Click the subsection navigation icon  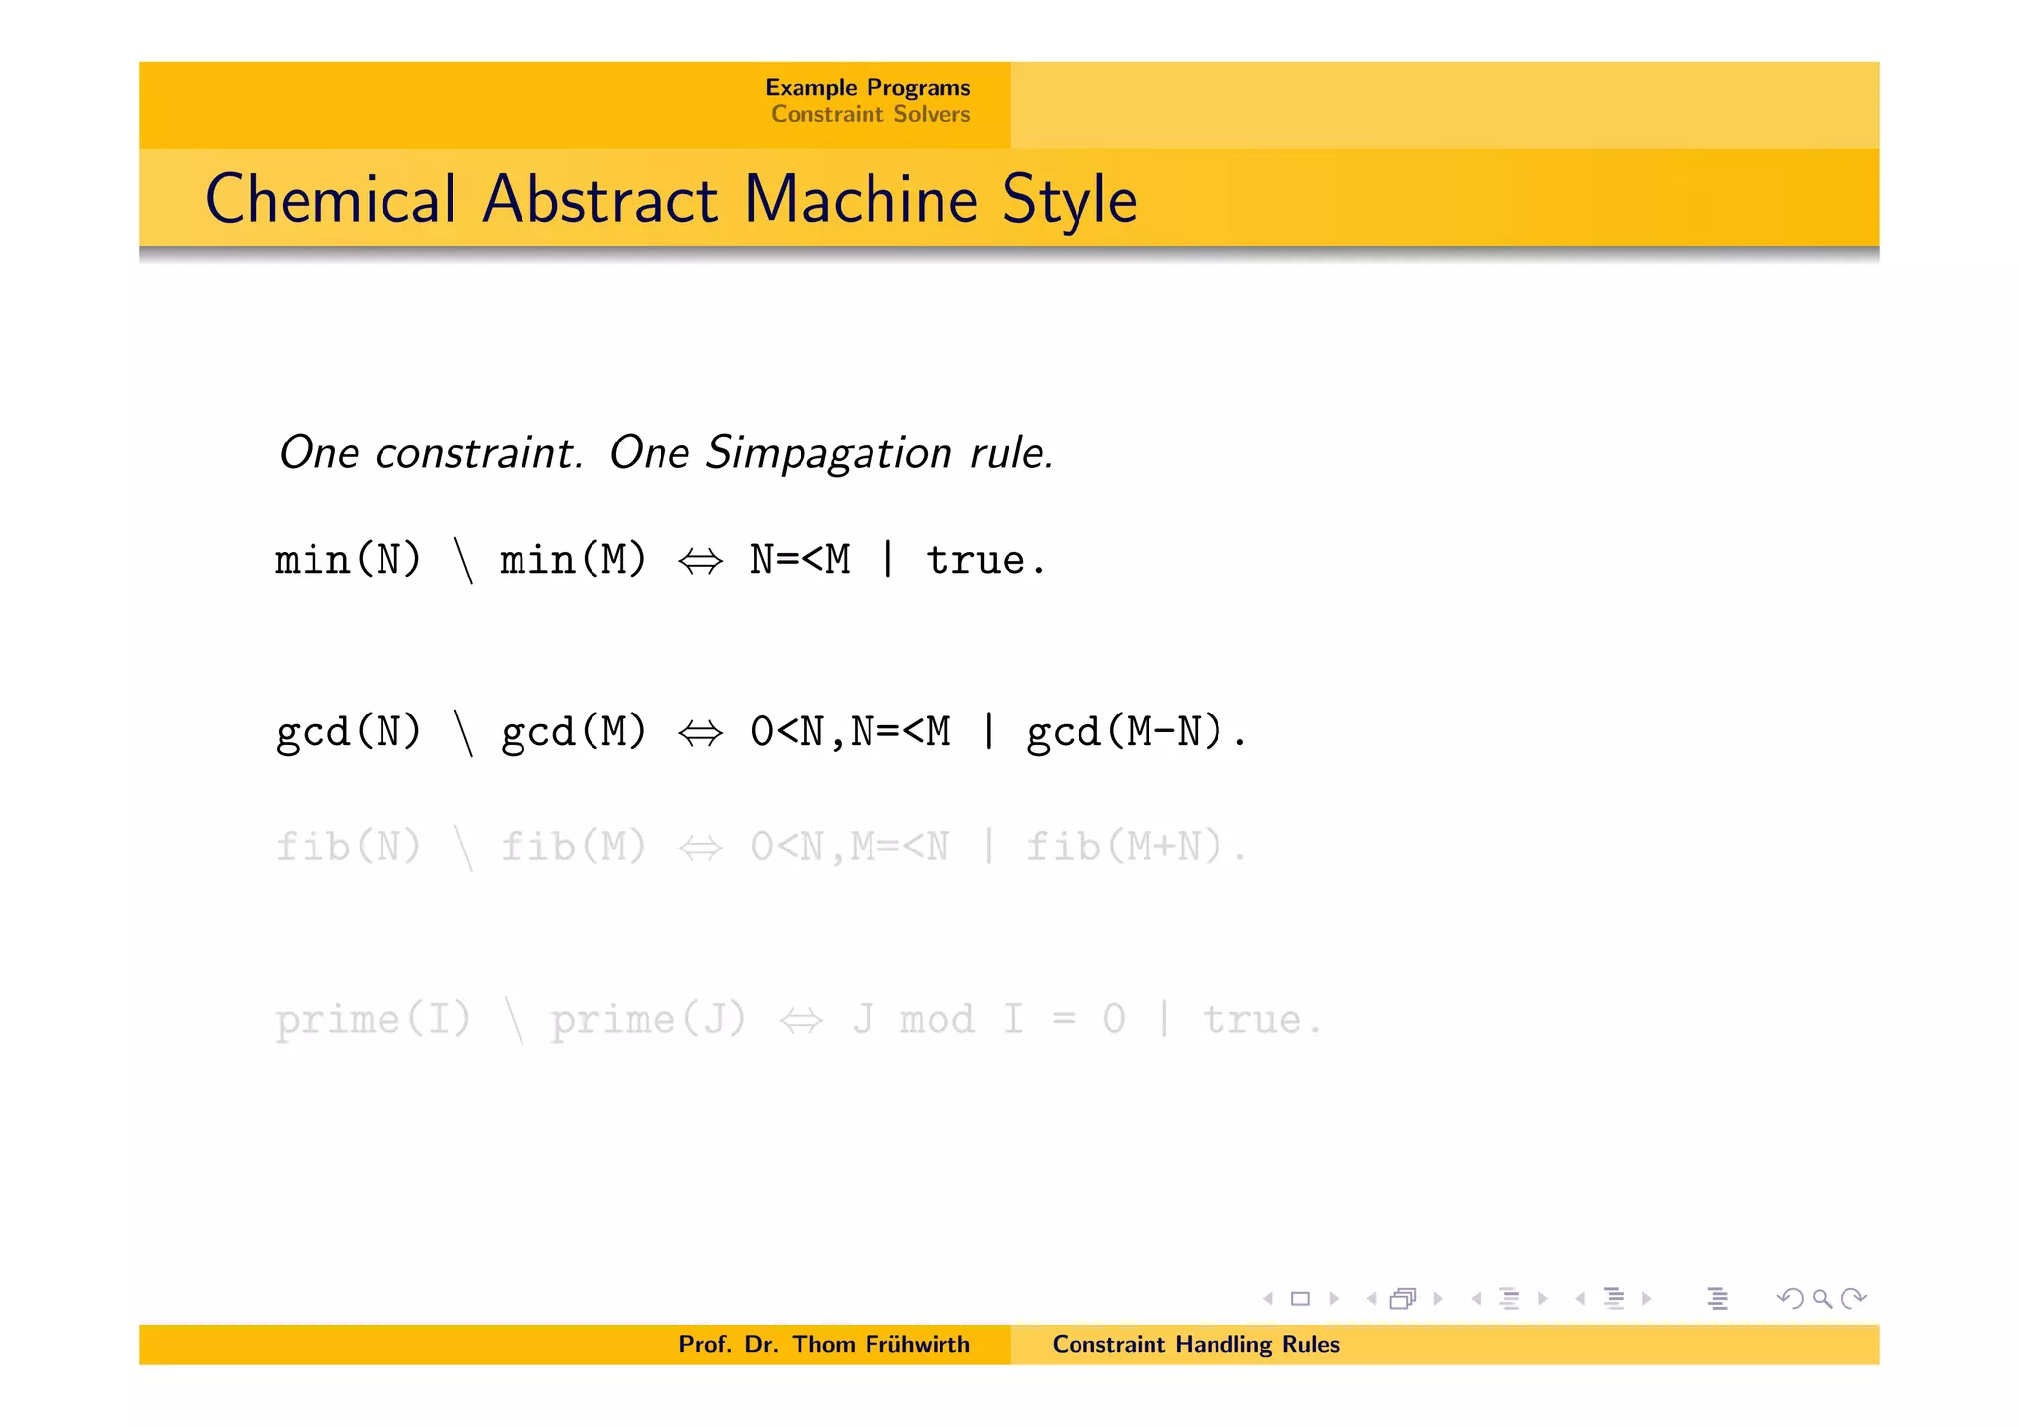click(1509, 1299)
